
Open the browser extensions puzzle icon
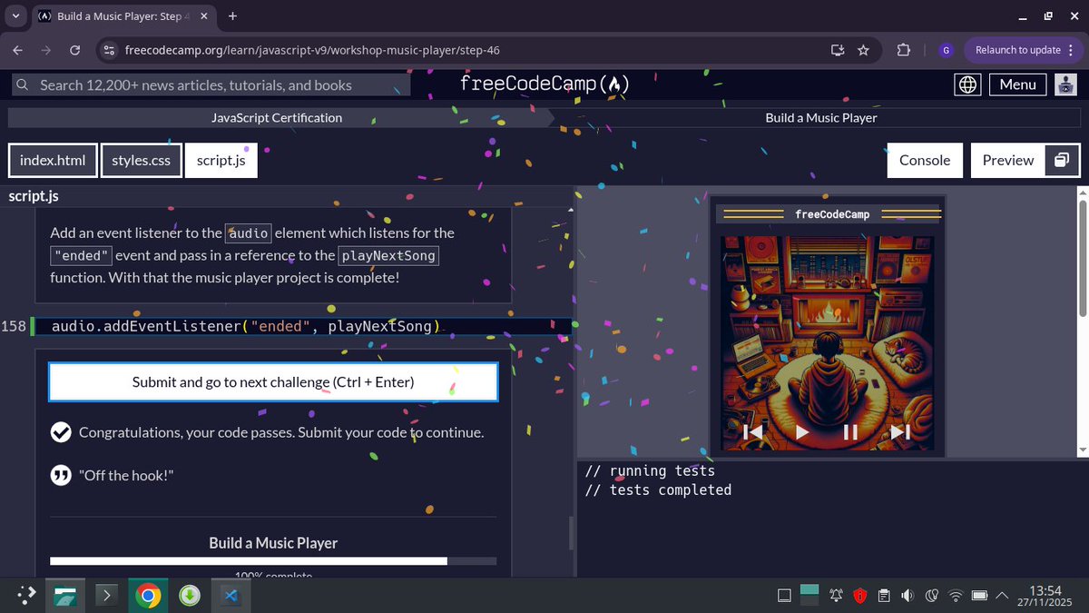pos(903,50)
